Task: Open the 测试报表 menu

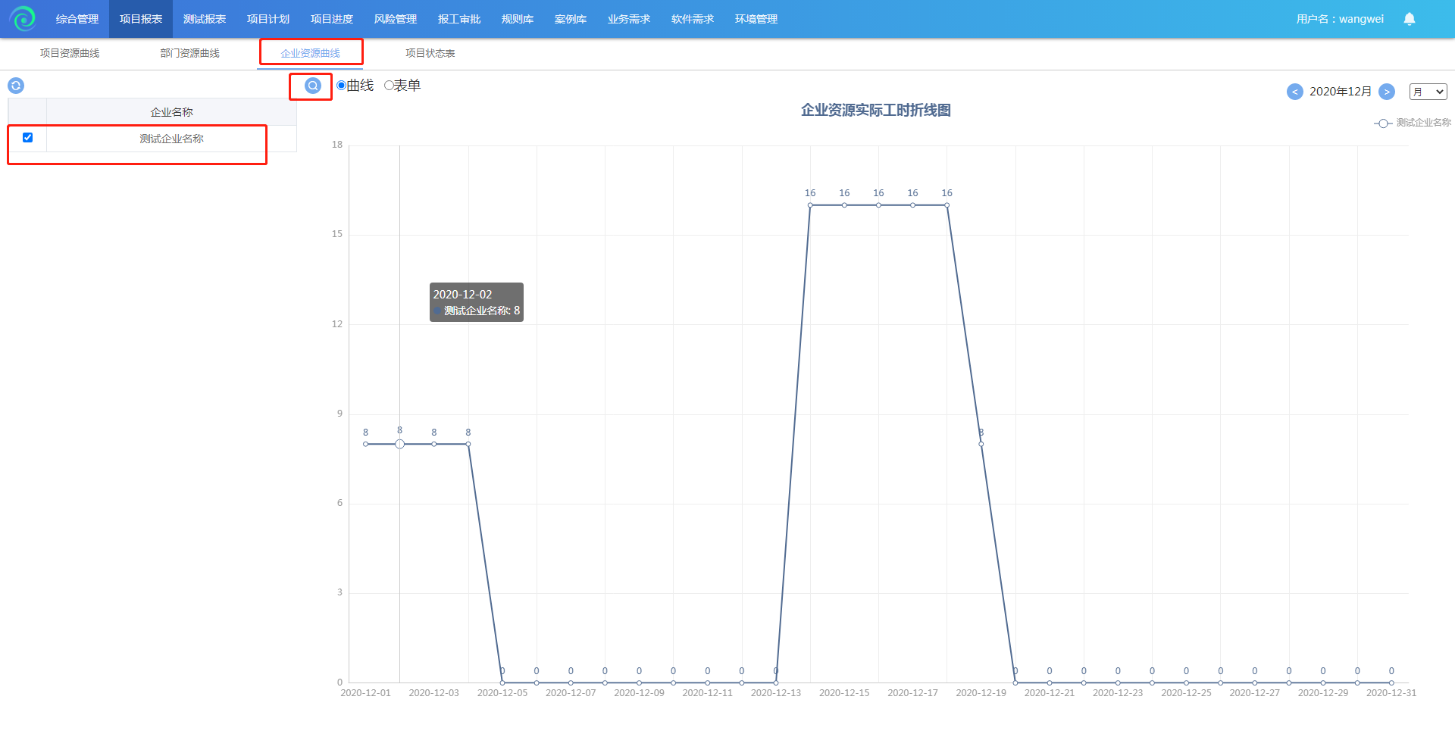Action: pos(205,19)
